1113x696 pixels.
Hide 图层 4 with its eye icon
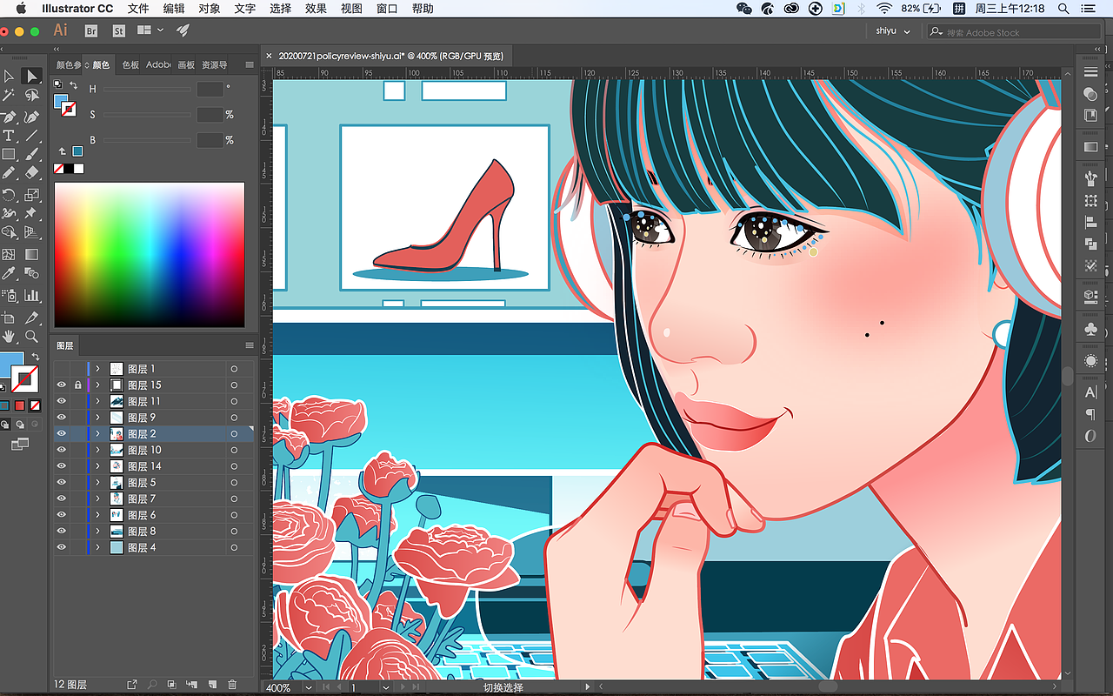tap(62, 547)
